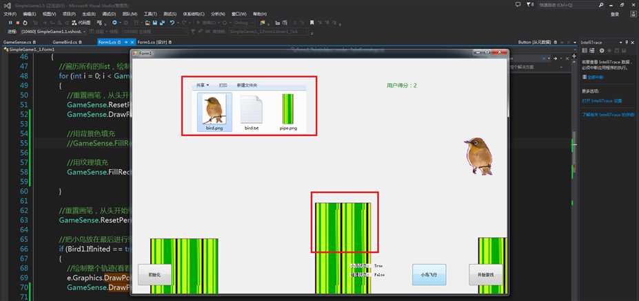Undo the last edit icon
The width and height of the screenshot is (639, 301).
172,23
